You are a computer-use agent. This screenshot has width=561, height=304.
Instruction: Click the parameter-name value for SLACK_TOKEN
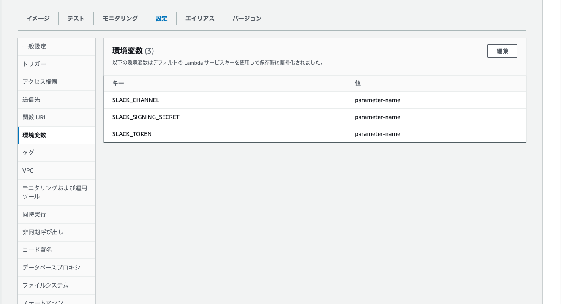377,134
